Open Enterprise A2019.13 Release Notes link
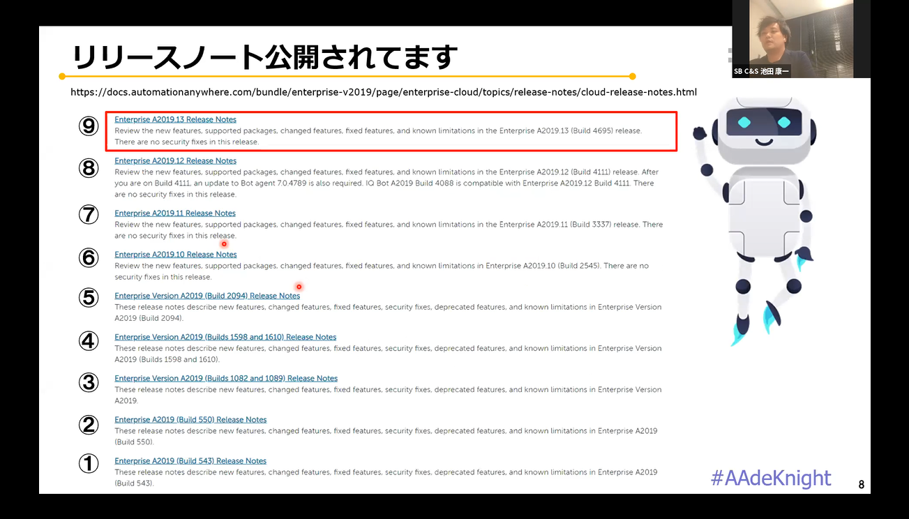909x519 pixels. (x=175, y=119)
